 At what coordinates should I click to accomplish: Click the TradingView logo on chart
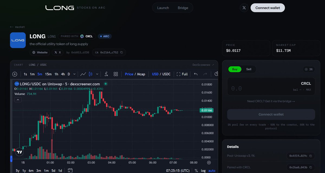tap(19, 152)
